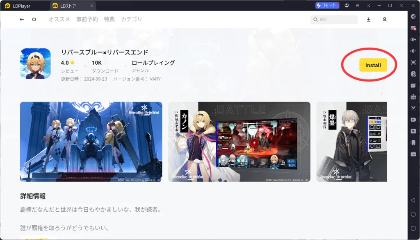The width and height of the screenshot is (420, 240).
Task: Click the install APK icon
Action: tap(413, 97)
